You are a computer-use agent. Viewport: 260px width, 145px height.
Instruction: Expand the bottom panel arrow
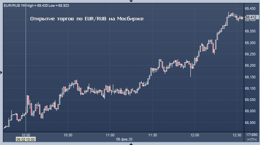click(x=131, y=144)
